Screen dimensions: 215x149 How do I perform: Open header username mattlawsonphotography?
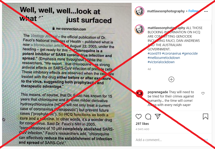click(x=166, y=11)
